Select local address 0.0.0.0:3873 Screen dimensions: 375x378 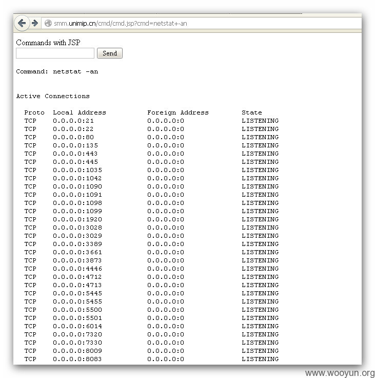[x=77, y=260]
